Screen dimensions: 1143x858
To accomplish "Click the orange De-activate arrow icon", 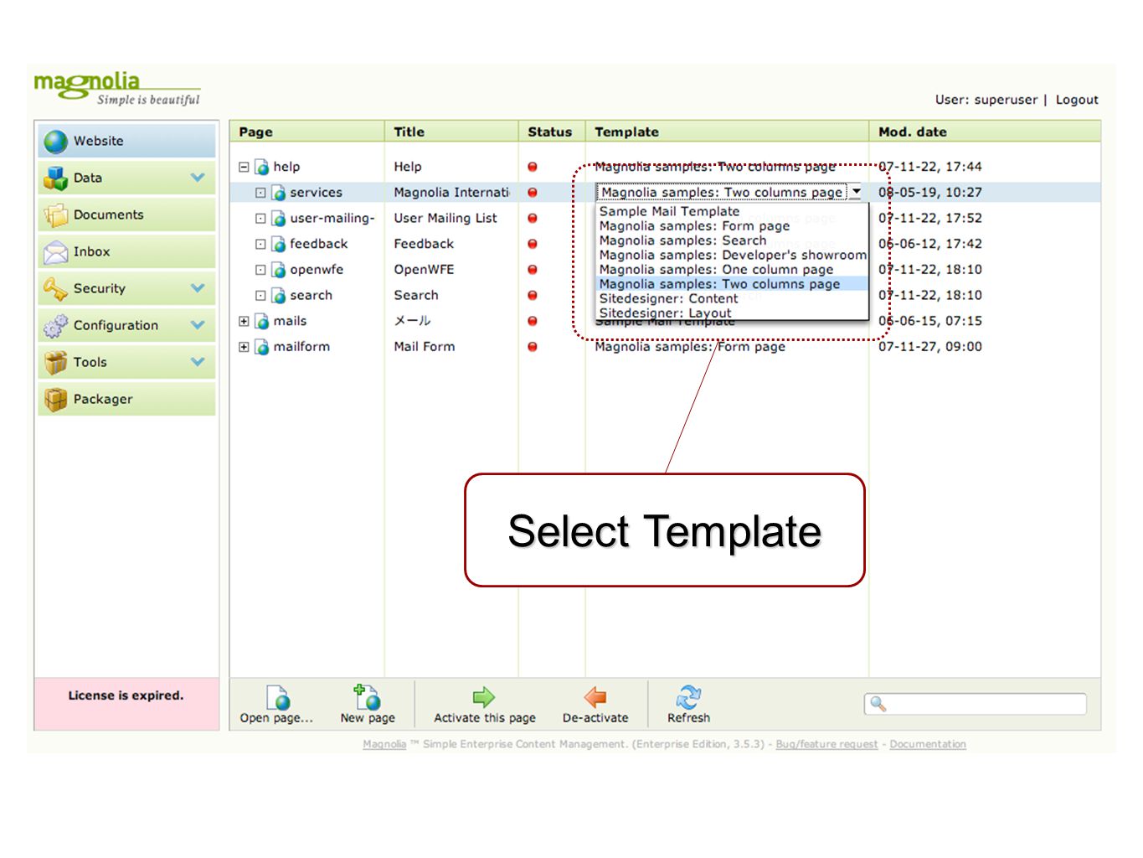I will click(x=595, y=697).
